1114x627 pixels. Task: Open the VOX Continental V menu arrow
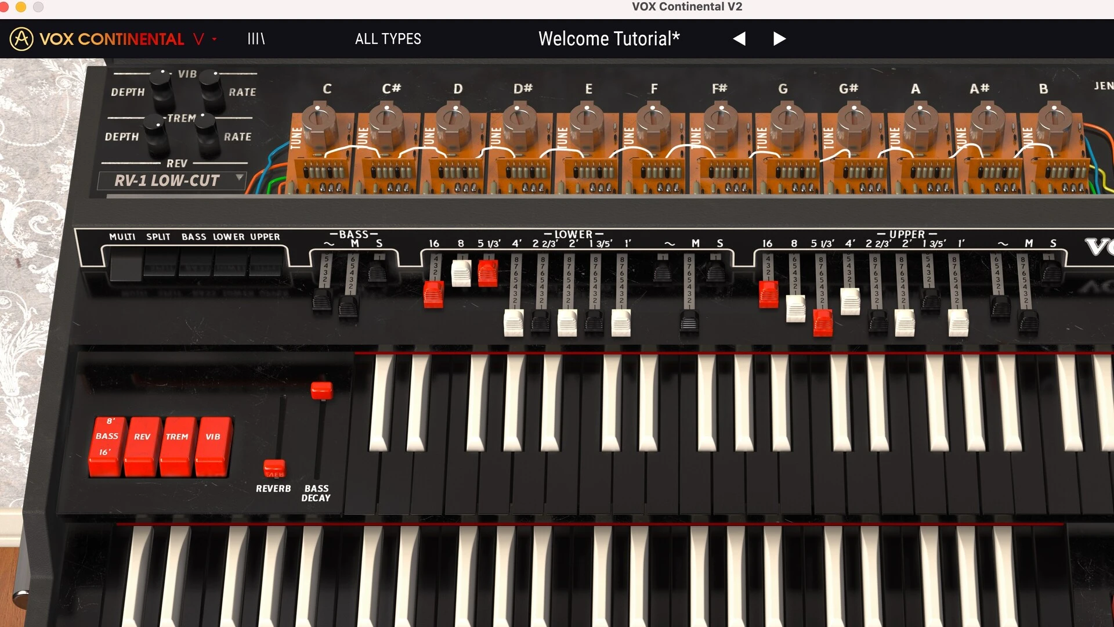point(215,39)
